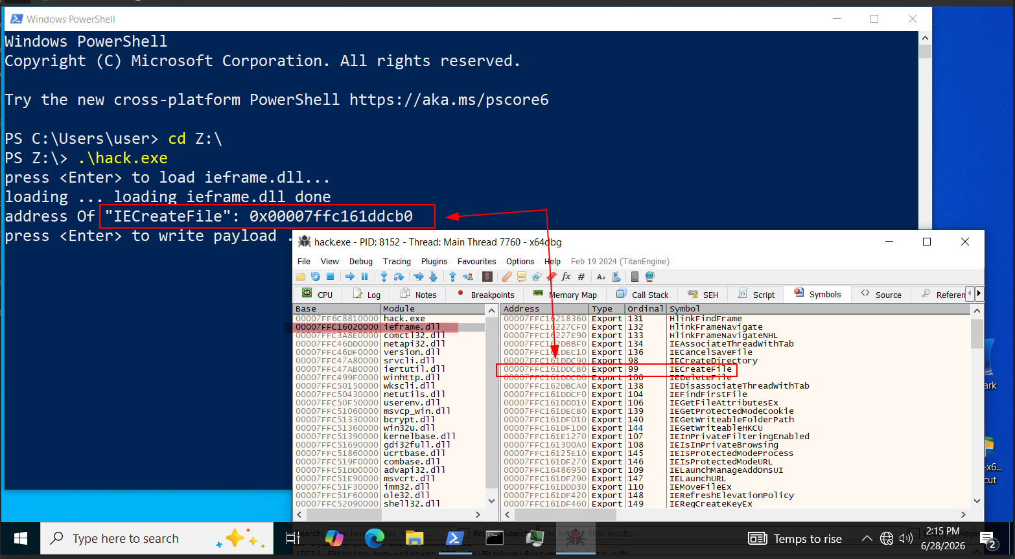This screenshot has height=559, width=1015.
Task: Click symbol list scrollbar up arrow
Action: pyautogui.click(x=977, y=310)
